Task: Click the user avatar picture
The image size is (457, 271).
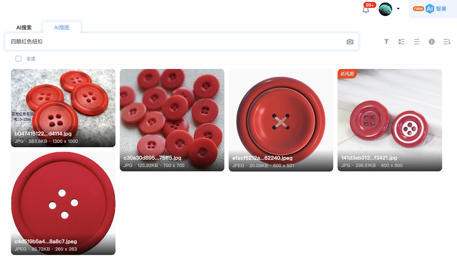Action: (x=385, y=9)
